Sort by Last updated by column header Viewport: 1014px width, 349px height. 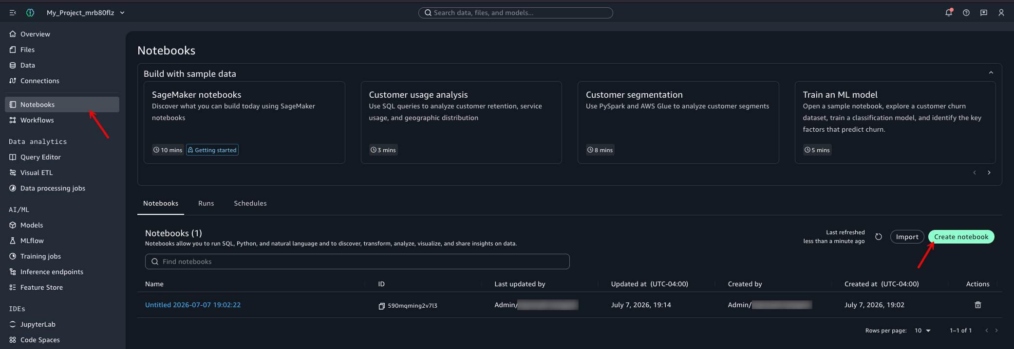pyautogui.click(x=520, y=284)
